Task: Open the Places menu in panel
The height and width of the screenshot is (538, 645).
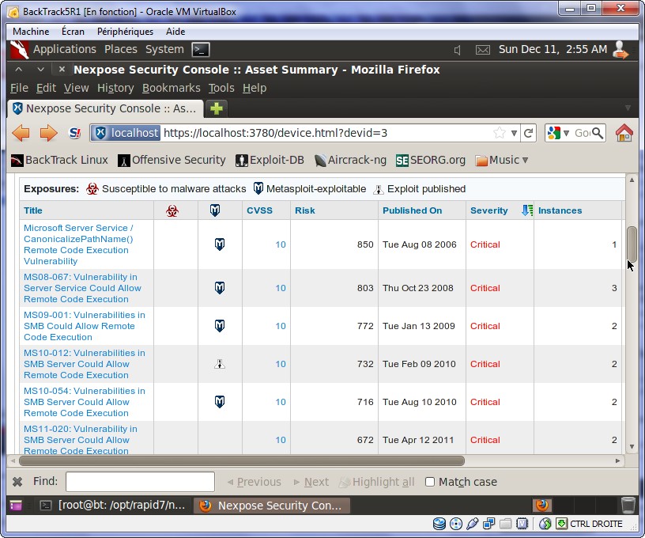Action: tap(120, 49)
